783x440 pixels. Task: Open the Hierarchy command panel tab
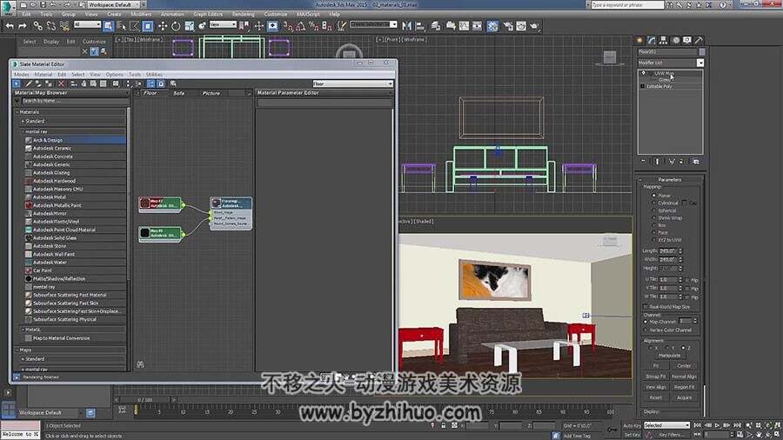pyautogui.click(x=664, y=40)
